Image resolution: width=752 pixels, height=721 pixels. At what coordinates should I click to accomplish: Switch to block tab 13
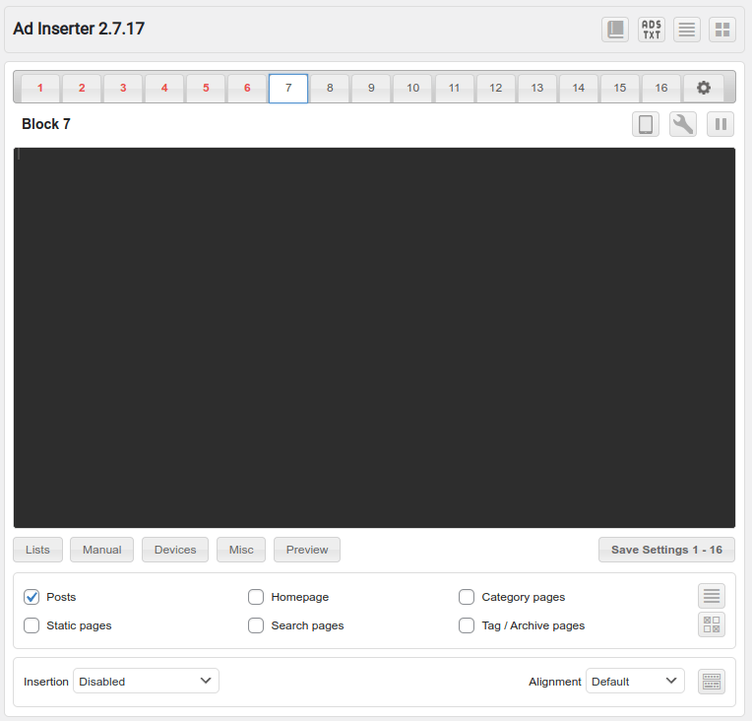[x=537, y=89]
